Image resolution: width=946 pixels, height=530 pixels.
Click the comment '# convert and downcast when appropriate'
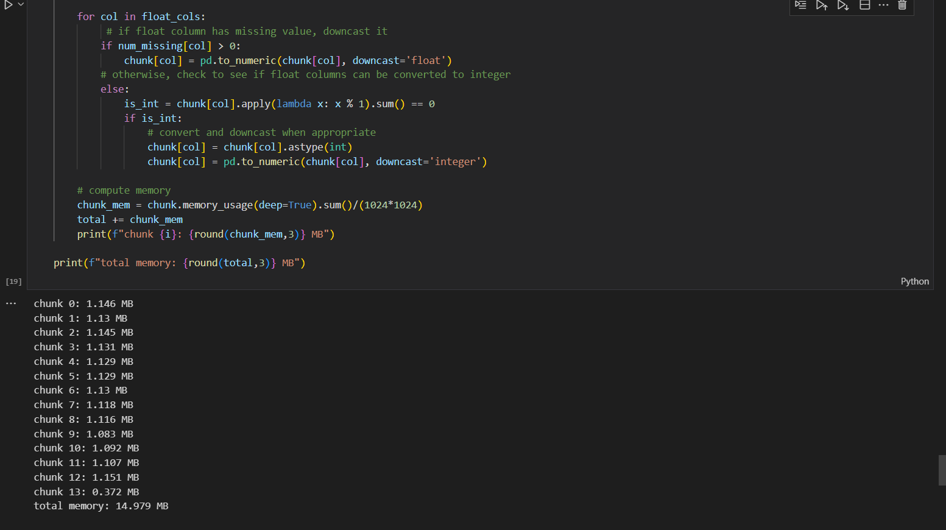[x=261, y=133]
